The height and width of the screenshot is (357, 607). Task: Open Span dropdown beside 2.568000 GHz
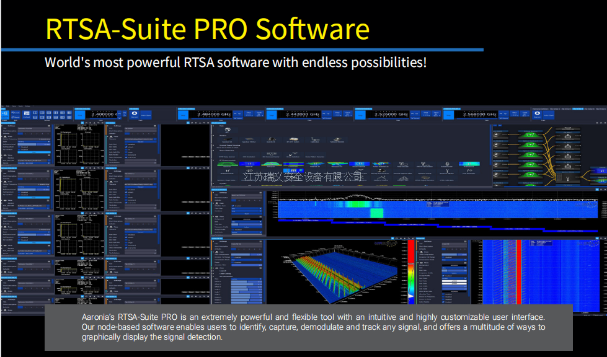pyautogui.click(x=524, y=115)
